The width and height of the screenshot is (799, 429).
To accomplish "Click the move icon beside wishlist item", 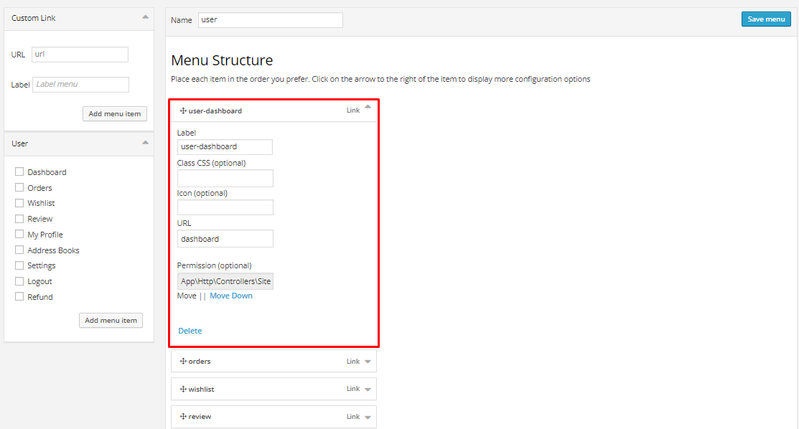I will 183,390.
